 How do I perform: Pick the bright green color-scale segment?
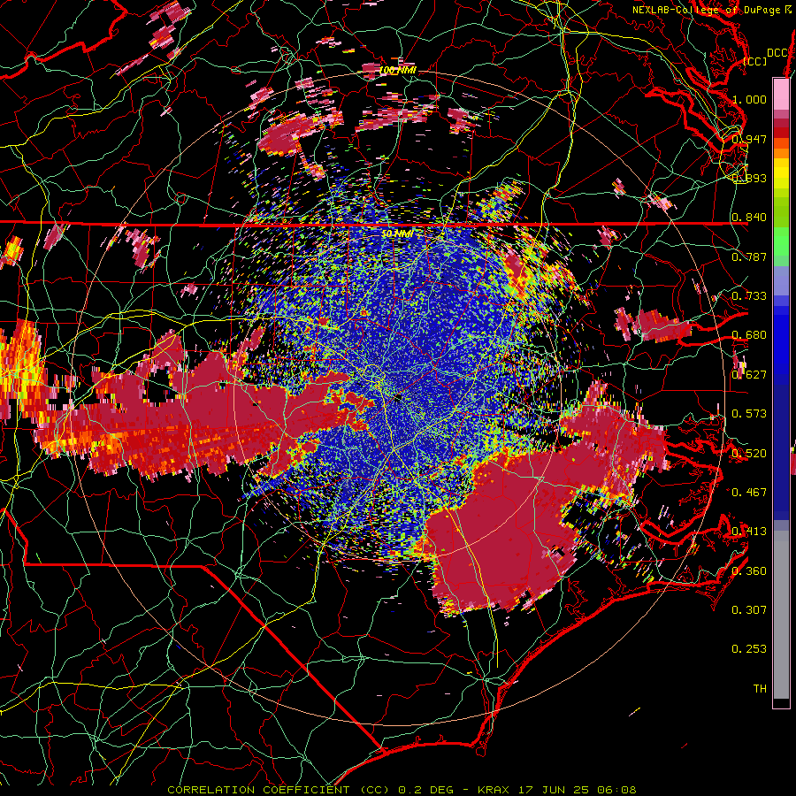click(x=781, y=241)
